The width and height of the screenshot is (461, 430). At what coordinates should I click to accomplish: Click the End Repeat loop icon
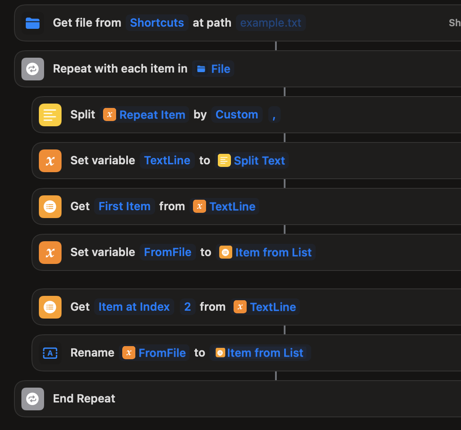(33, 399)
